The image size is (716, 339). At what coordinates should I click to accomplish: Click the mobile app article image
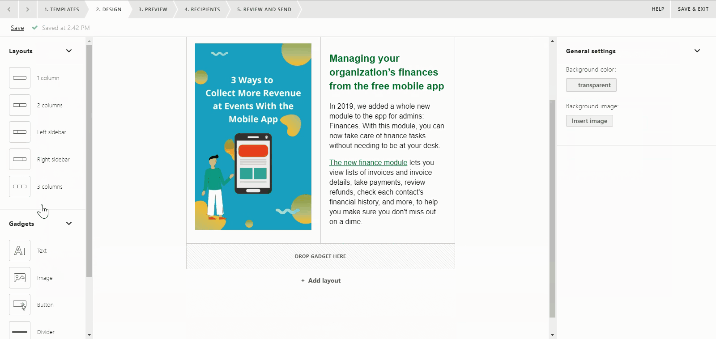[x=253, y=136]
